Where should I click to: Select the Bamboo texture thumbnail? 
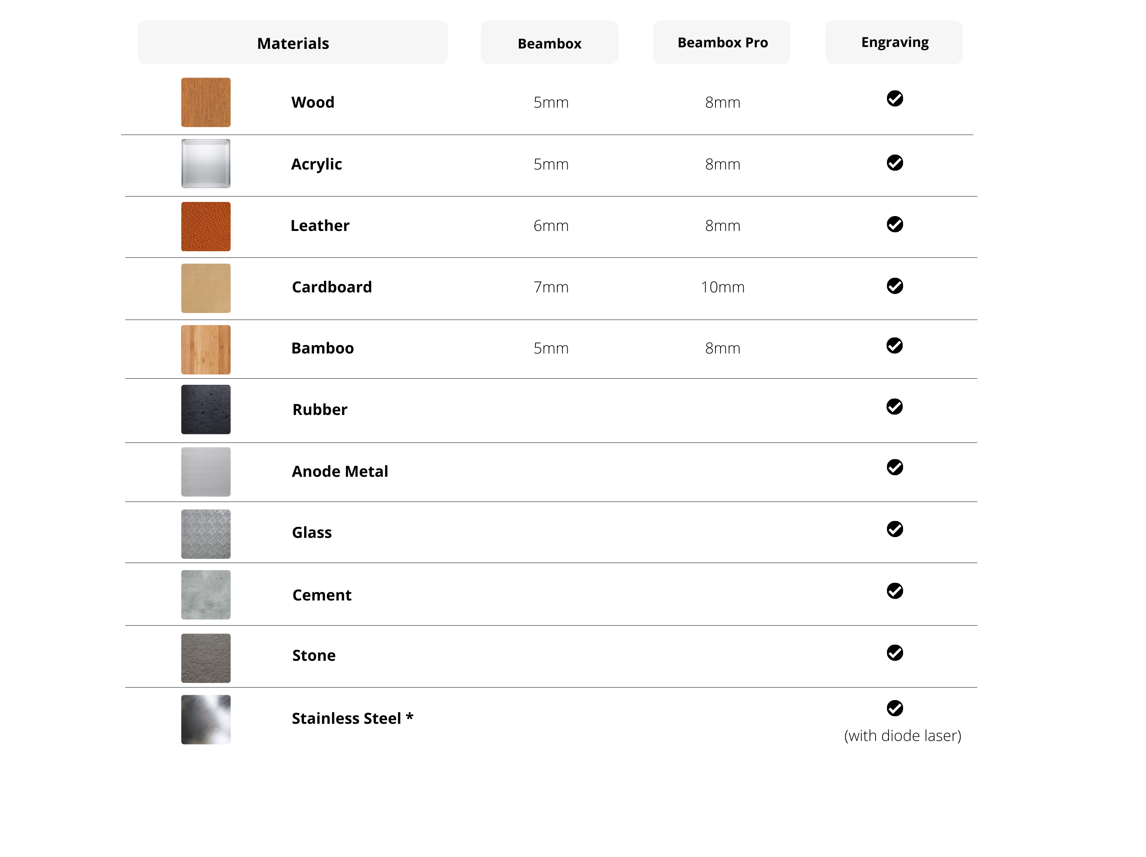(x=206, y=350)
